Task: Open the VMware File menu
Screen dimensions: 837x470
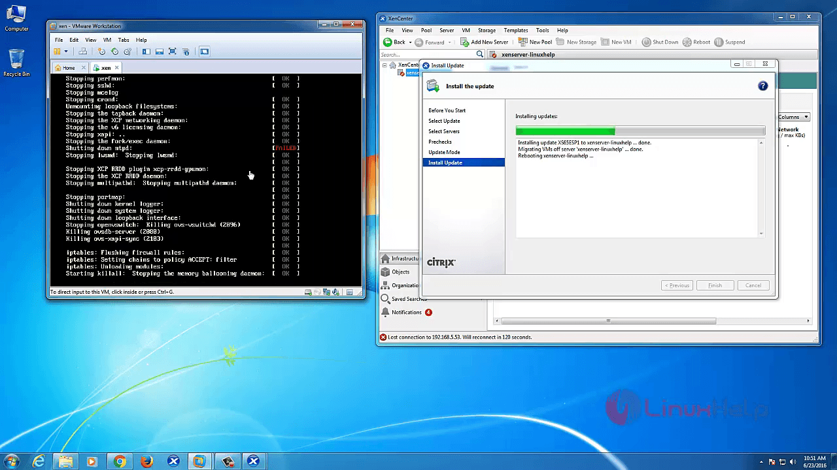Action: [59, 40]
